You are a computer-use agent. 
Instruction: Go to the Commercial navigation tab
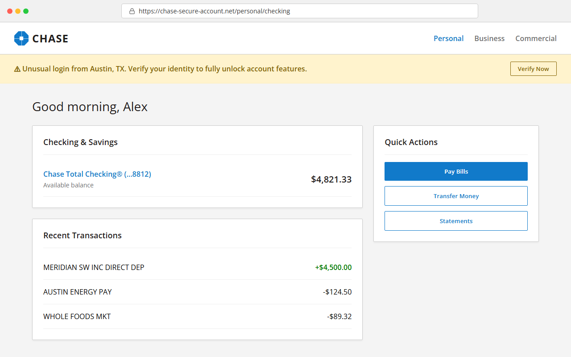click(536, 38)
